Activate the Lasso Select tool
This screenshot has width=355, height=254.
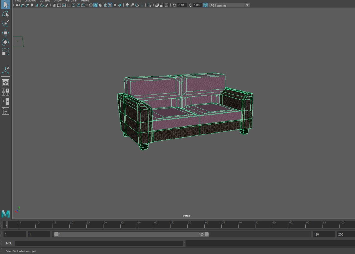coord(5,14)
